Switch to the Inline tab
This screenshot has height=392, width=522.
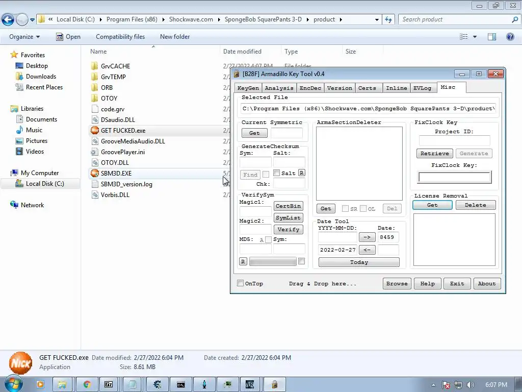click(x=397, y=88)
